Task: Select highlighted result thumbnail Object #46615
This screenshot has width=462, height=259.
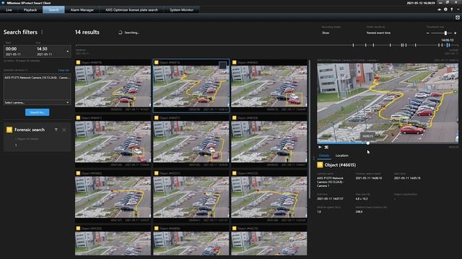Action: [191, 86]
